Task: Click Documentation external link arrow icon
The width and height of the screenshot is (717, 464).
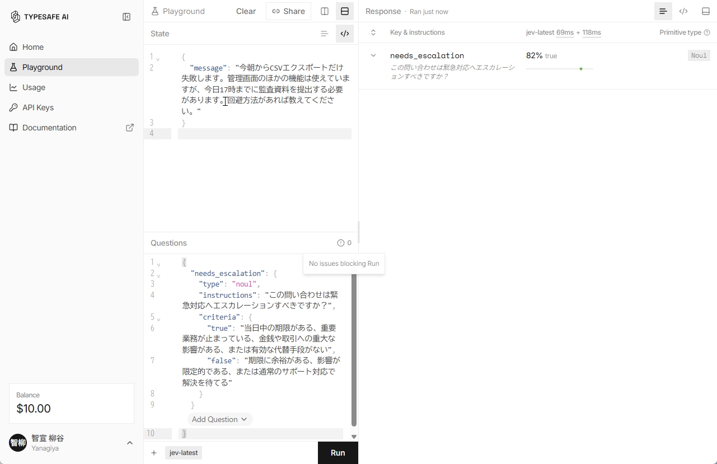Action: pos(130,128)
